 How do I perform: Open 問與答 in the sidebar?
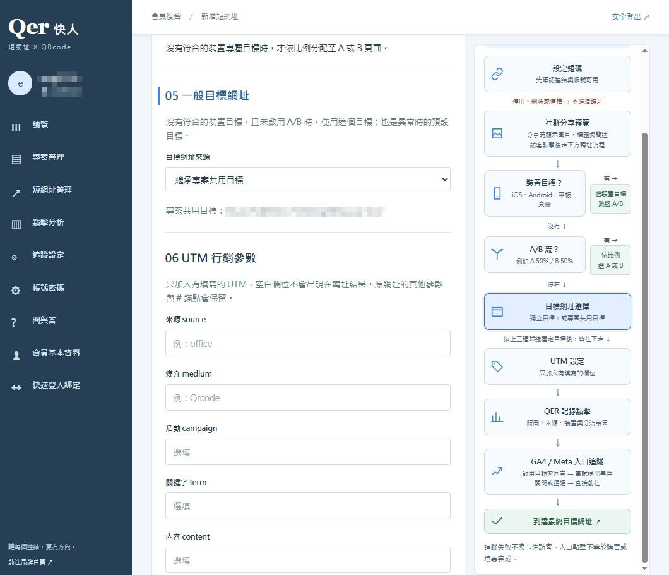pyautogui.click(x=44, y=320)
